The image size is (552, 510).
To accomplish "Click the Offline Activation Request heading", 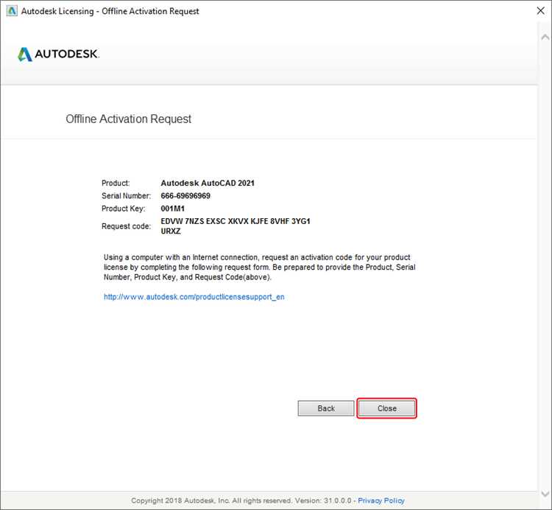I will tap(129, 119).
